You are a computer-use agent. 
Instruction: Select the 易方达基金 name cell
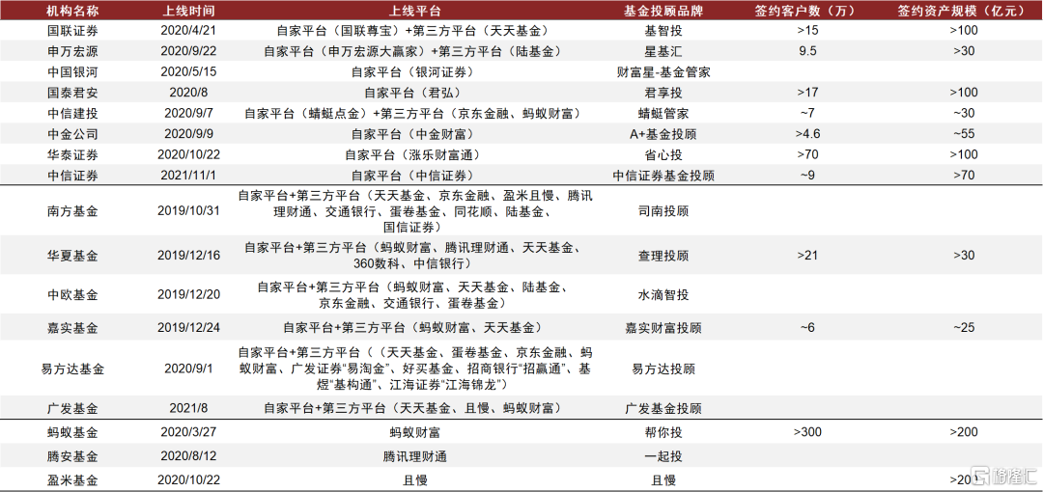click(x=71, y=369)
